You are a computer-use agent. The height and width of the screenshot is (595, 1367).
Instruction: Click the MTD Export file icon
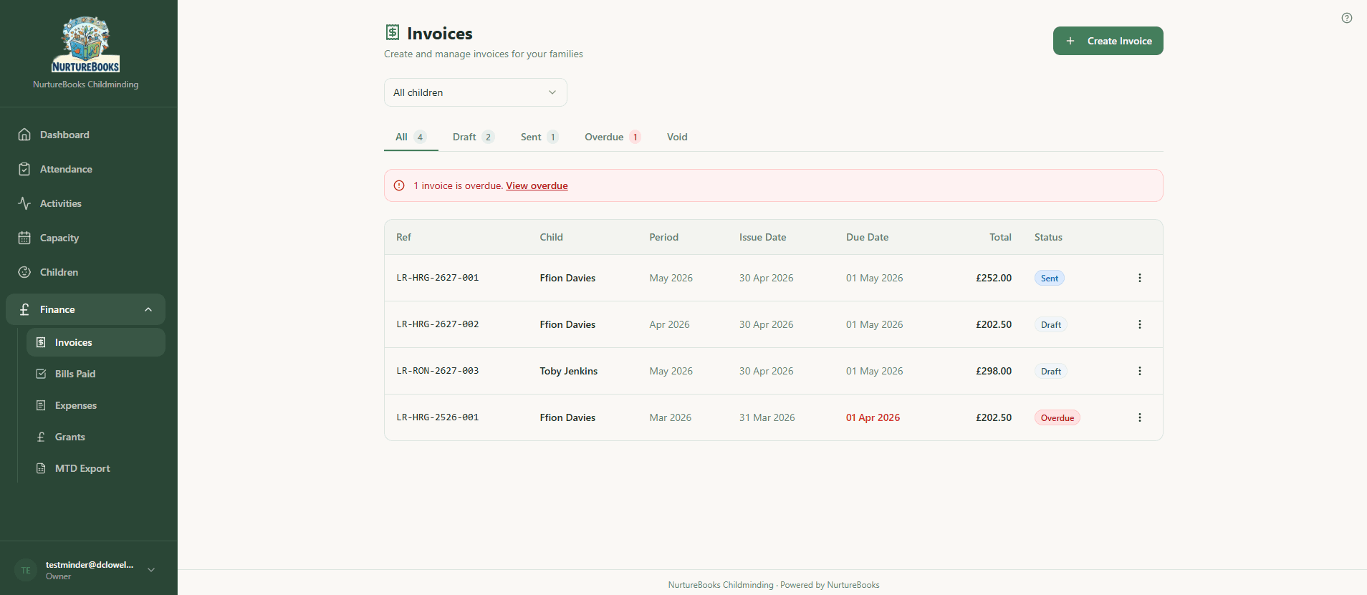coord(41,468)
